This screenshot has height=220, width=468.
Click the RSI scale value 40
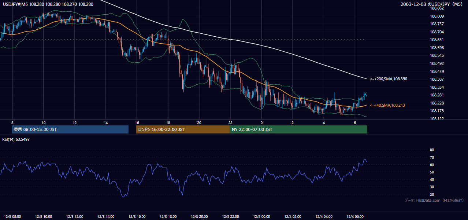(x=432, y=179)
